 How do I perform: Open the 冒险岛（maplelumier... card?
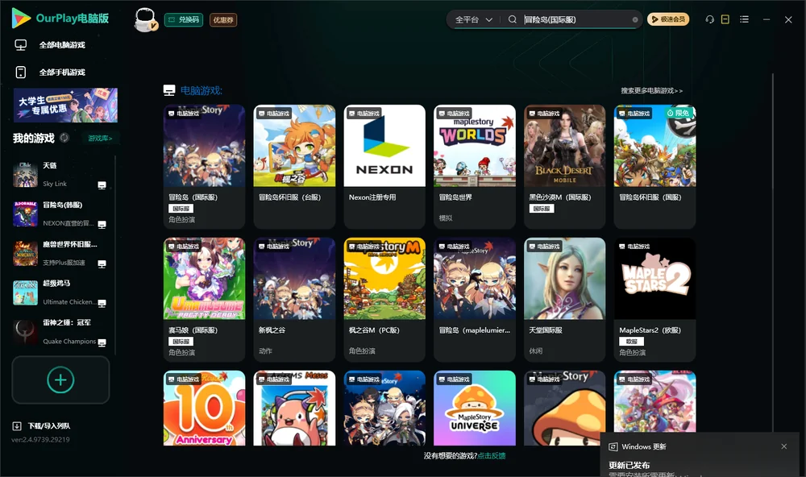coord(475,300)
